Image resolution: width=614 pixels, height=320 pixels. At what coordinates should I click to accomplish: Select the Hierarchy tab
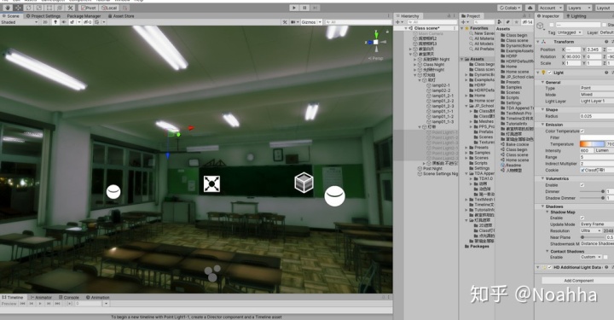408,16
